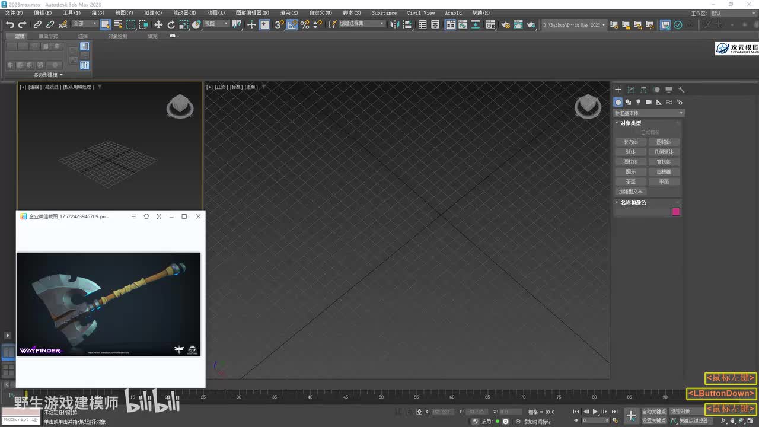
Task: Toggle Percent Snap
Action: click(305, 24)
